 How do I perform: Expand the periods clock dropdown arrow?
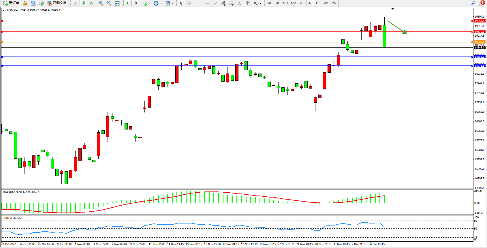pos(161,3)
